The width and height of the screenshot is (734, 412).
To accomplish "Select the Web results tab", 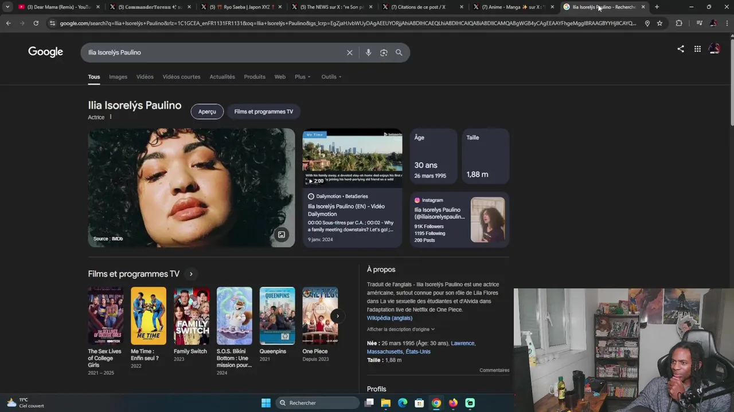I will click(x=280, y=77).
